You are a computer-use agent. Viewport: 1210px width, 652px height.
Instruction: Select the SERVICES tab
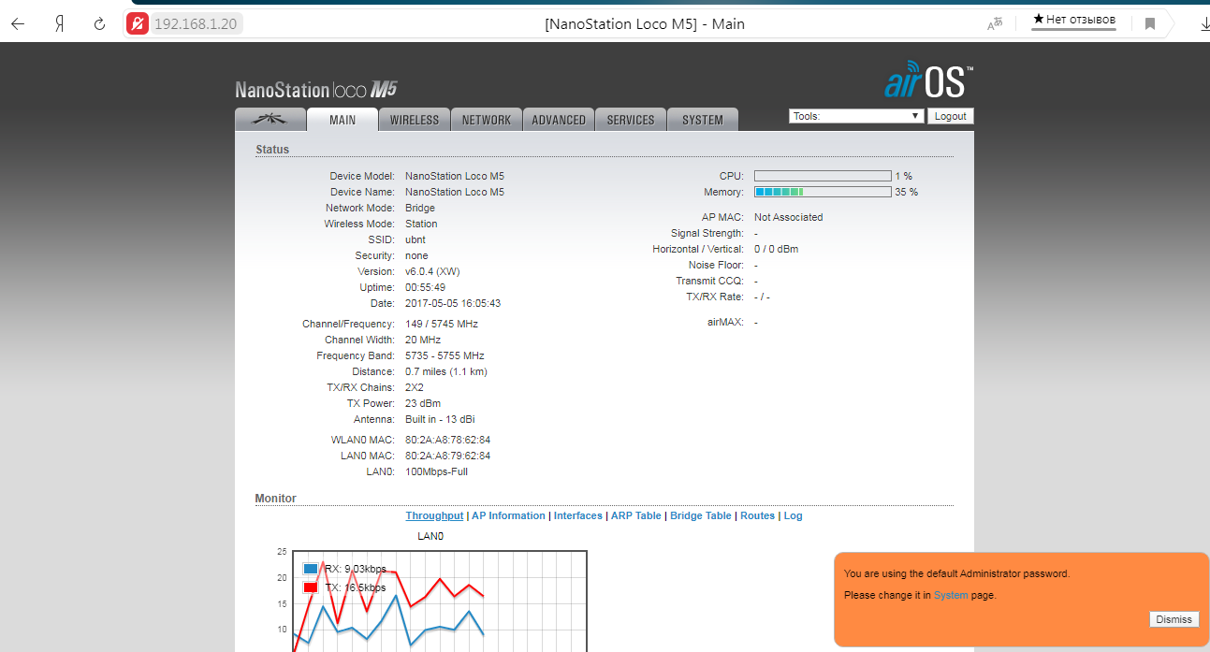point(631,120)
